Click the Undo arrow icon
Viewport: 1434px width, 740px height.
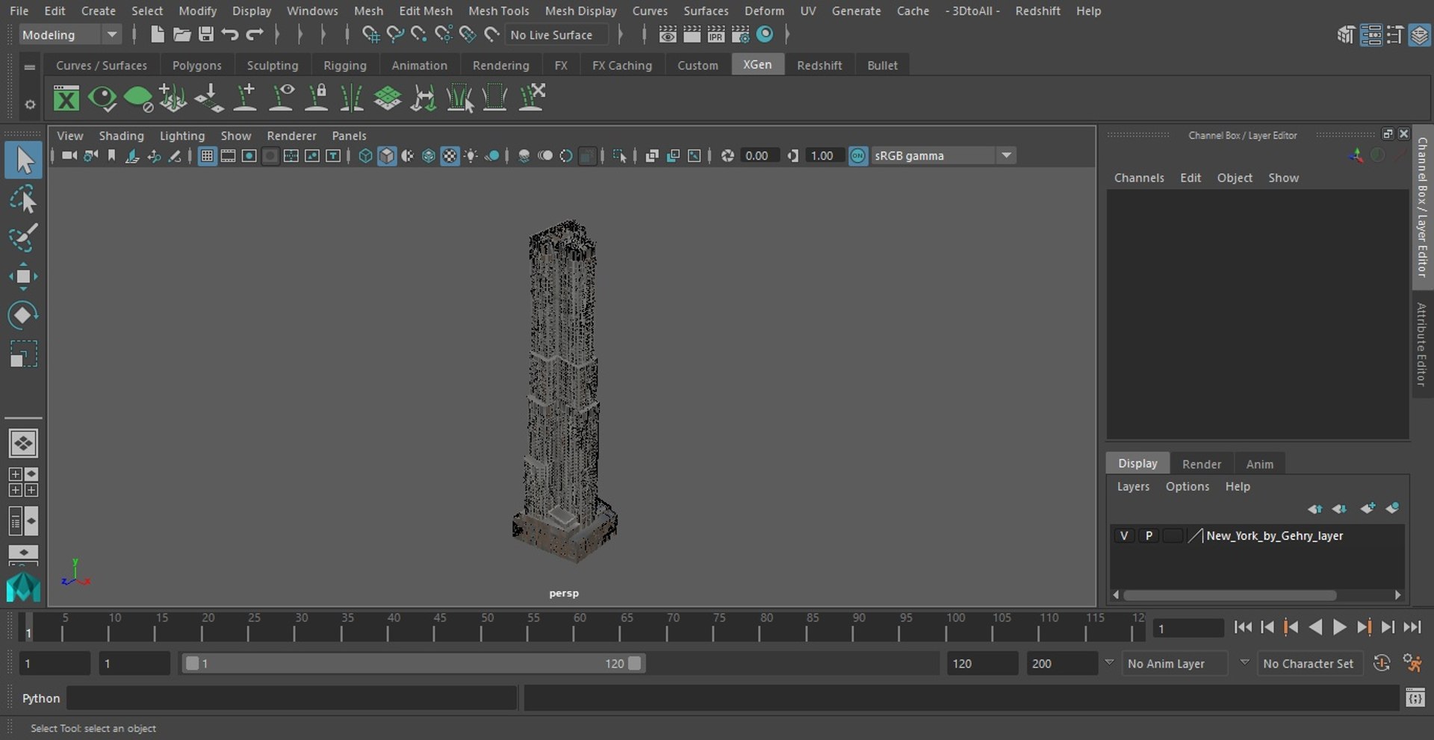tap(230, 34)
